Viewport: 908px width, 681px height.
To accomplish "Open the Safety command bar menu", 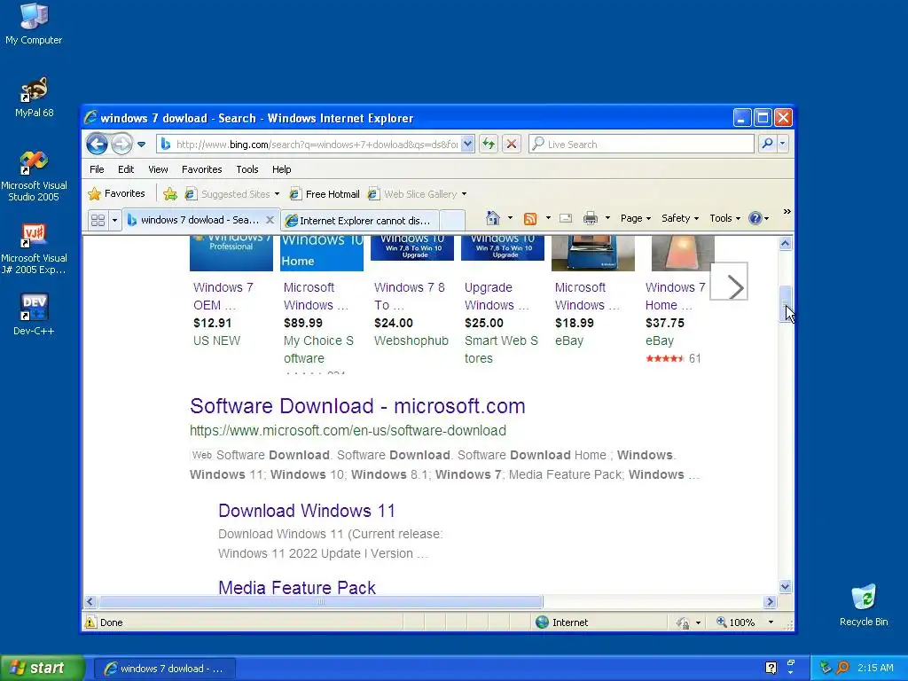I will pos(680,218).
